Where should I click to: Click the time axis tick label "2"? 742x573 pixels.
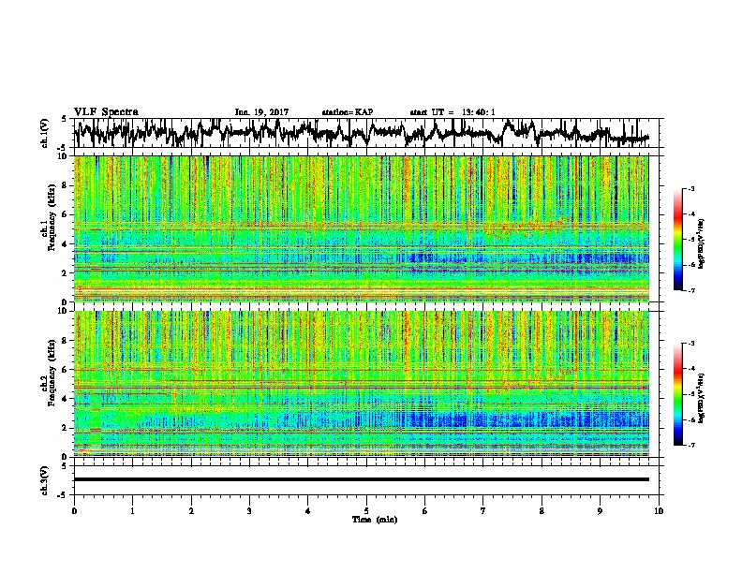(191, 510)
